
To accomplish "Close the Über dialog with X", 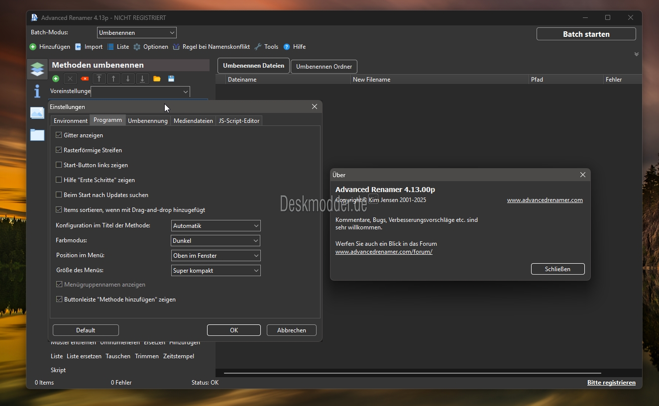I will click(x=583, y=175).
